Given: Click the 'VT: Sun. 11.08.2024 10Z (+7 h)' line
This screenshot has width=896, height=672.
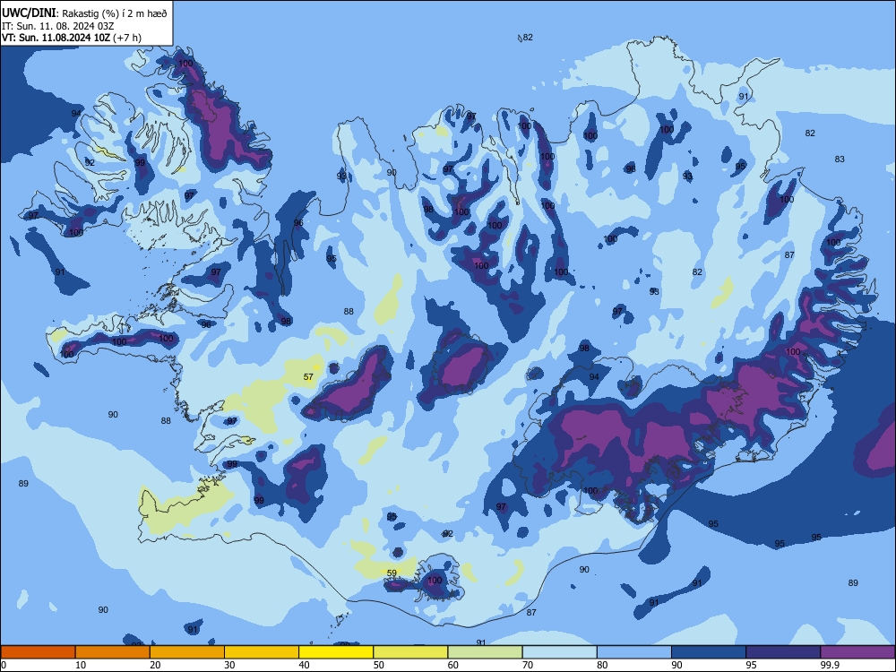Looking at the screenshot, I should pos(72,38).
